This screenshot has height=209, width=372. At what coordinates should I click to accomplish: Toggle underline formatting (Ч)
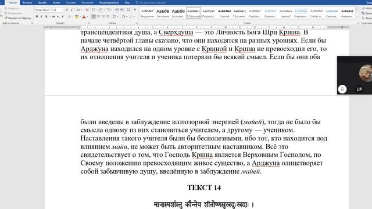click(x=46, y=17)
